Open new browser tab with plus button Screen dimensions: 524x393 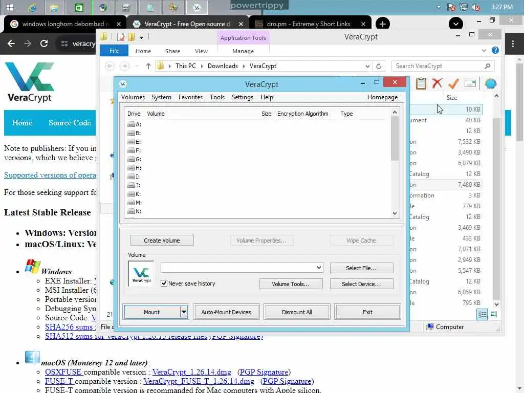click(x=383, y=24)
